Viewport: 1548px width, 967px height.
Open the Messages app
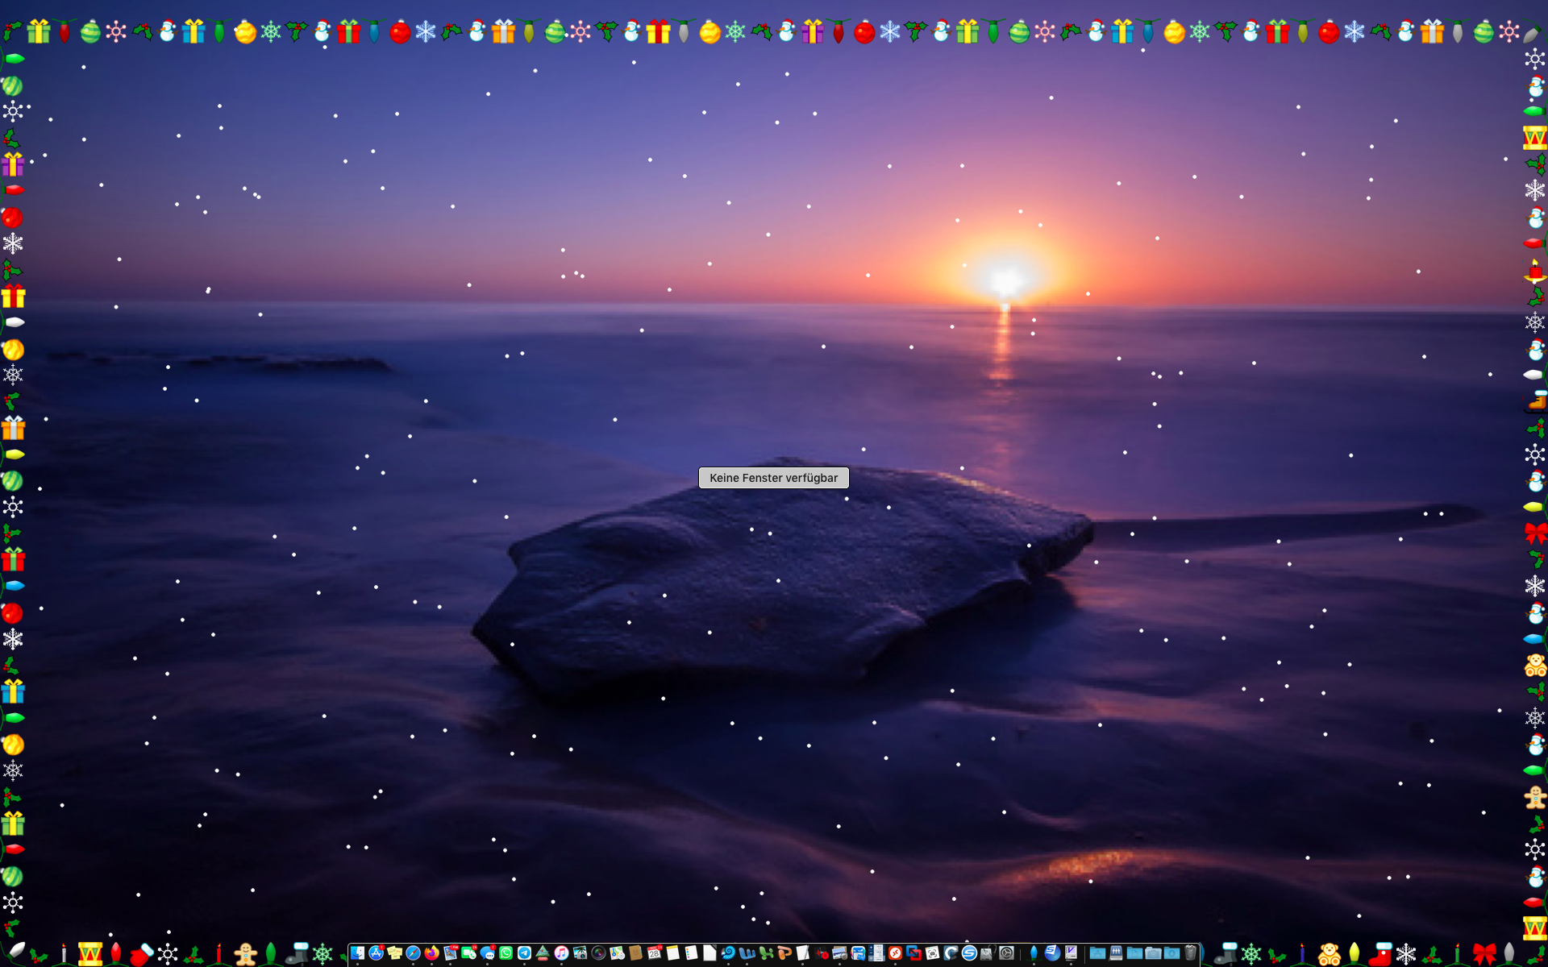(x=487, y=952)
